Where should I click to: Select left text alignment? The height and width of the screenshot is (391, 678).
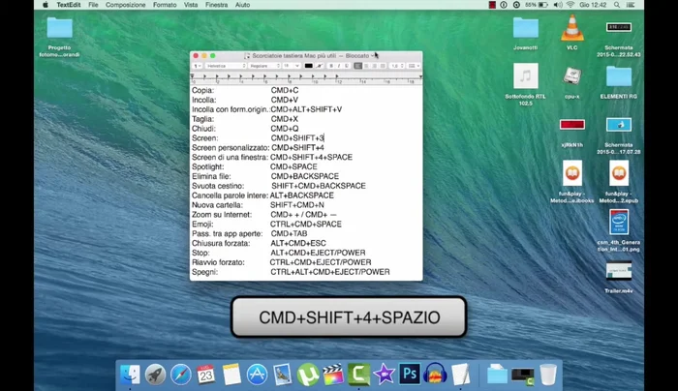click(x=358, y=66)
